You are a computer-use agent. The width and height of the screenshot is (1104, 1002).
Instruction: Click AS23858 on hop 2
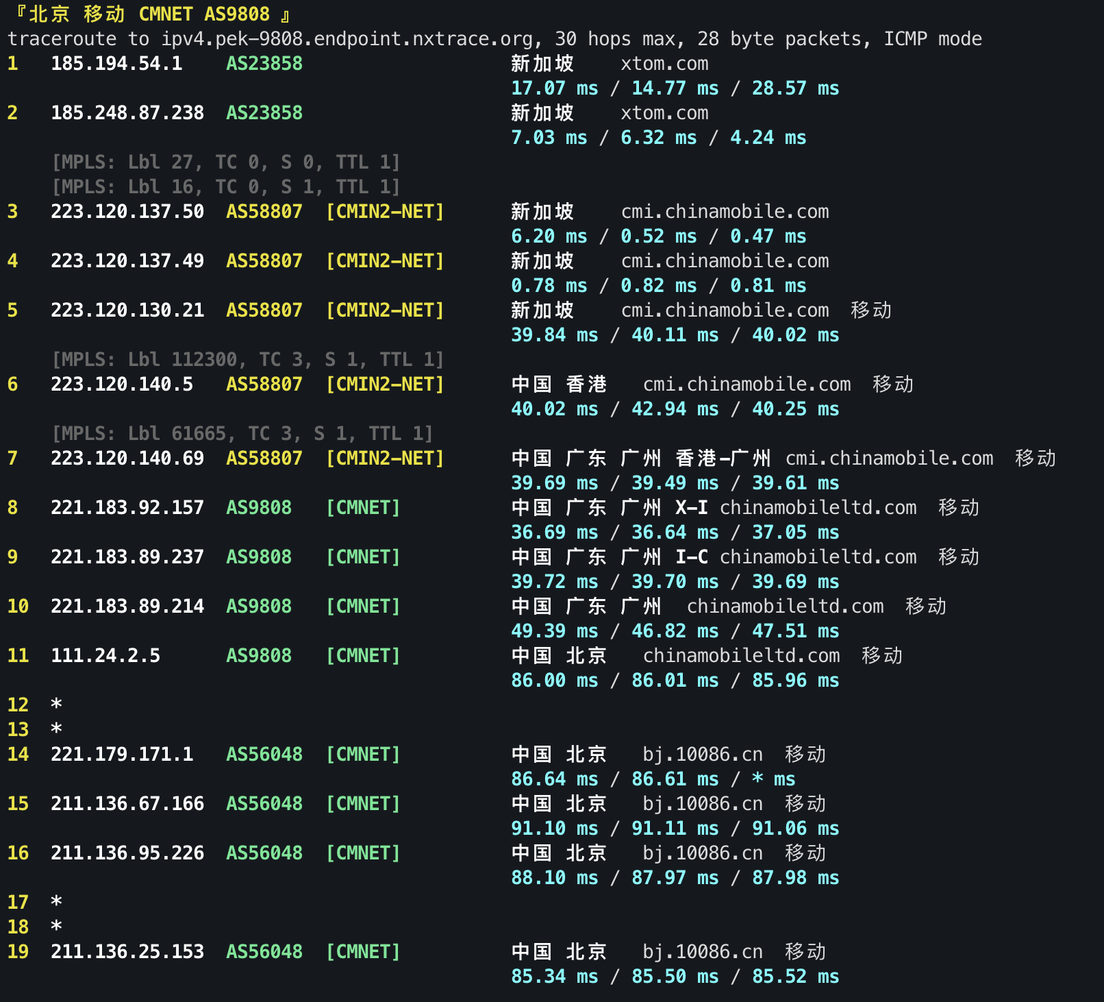[264, 113]
